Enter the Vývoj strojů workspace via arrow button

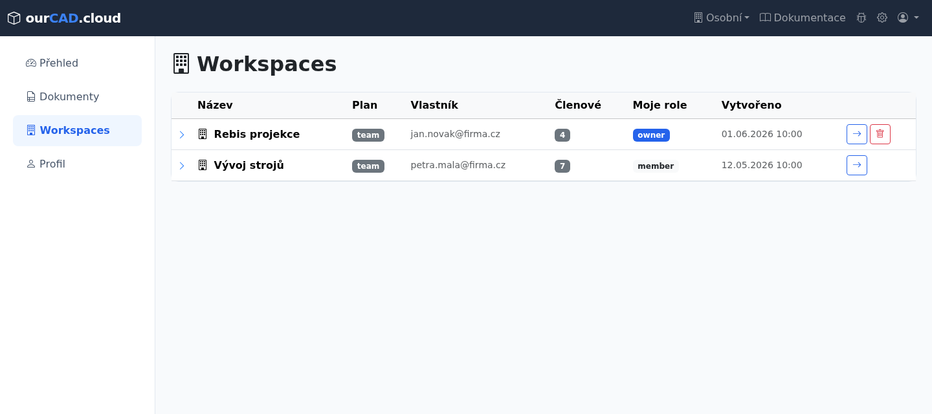point(857,166)
